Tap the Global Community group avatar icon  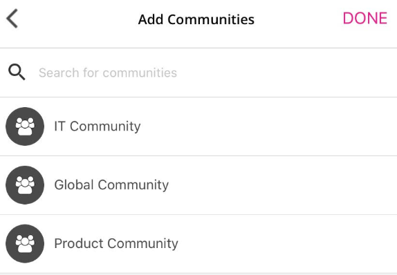25,185
